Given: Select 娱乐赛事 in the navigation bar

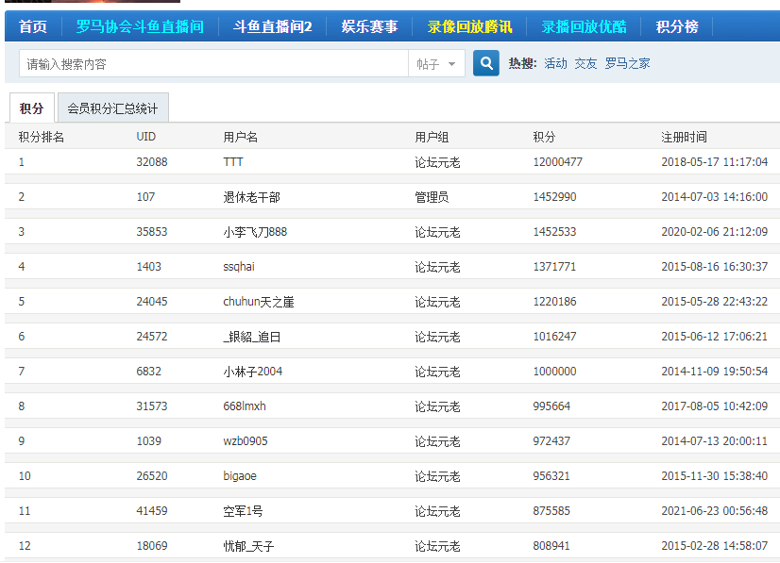Looking at the screenshot, I should [x=369, y=26].
